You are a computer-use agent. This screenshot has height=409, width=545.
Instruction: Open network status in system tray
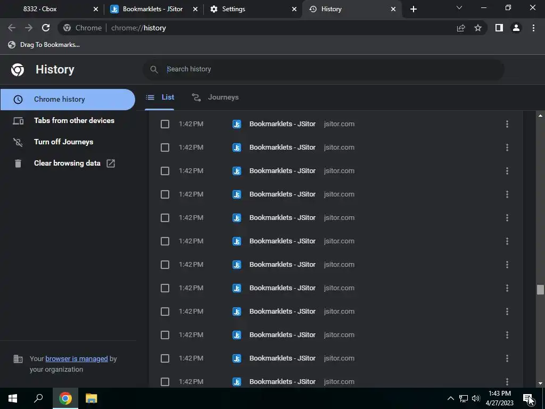(464, 398)
